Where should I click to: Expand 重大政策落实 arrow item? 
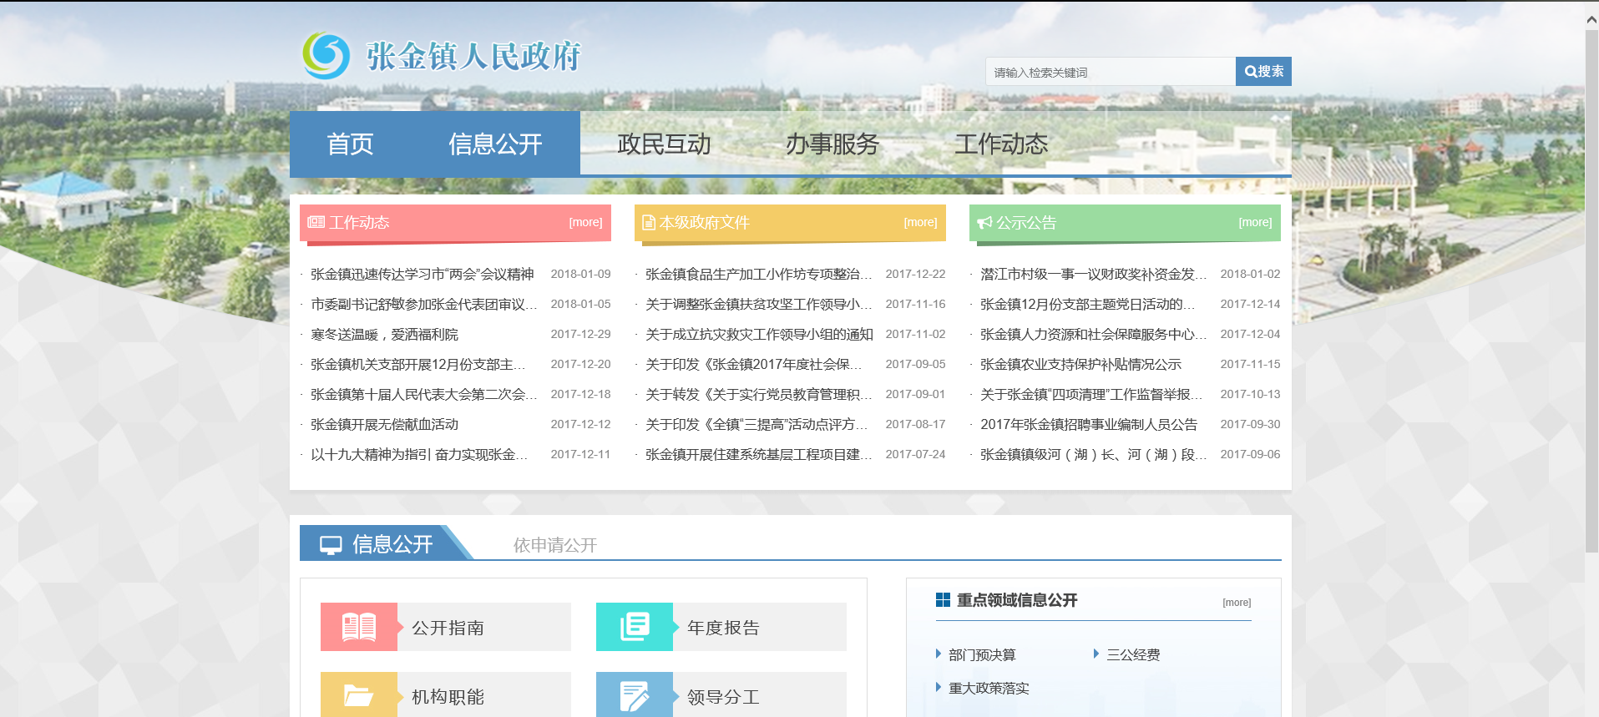click(x=939, y=688)
